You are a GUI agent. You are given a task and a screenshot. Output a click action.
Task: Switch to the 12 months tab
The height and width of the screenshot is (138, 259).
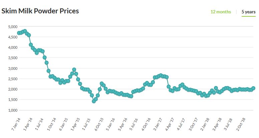[x=220, y=12]
